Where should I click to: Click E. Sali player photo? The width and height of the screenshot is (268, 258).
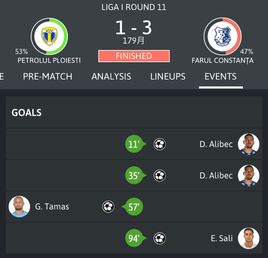(x=248, y=238)
